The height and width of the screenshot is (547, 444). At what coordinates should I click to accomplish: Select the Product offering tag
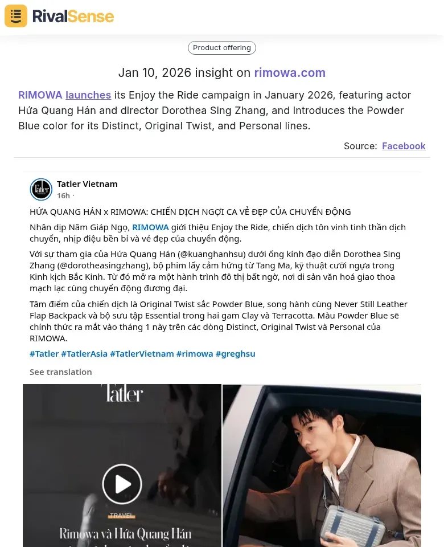pyautogui.click(x=221, y=48)
